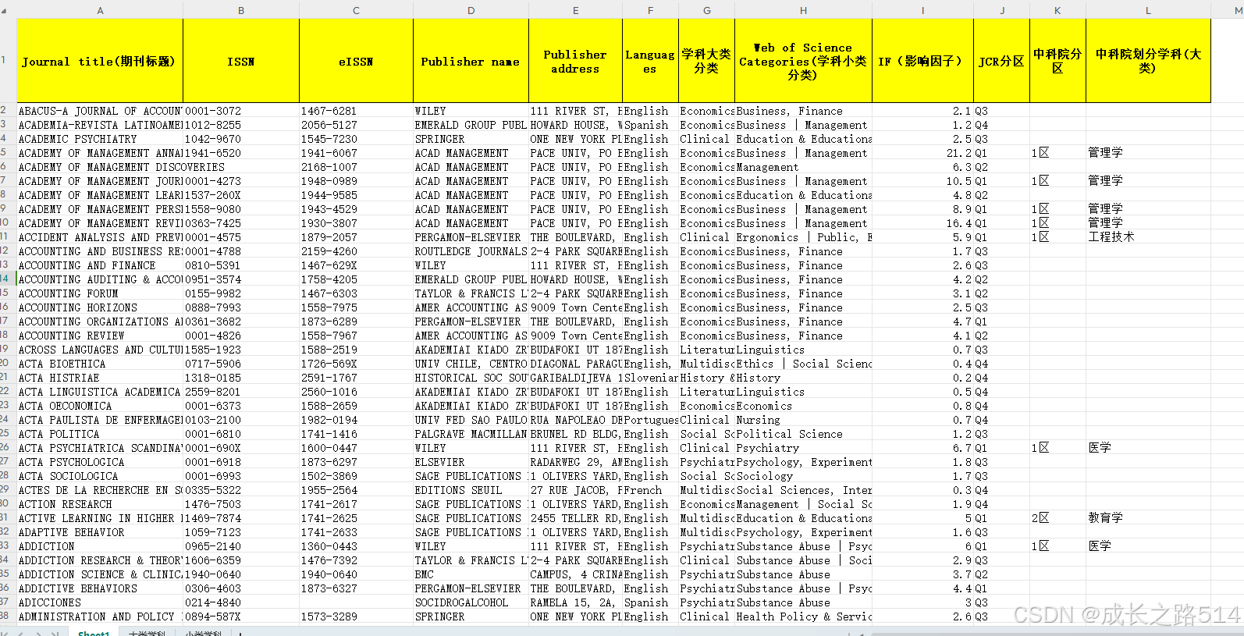Select the ADICCIONES journal cell
Image resolution: width=1244 pixels, height=636 pixels.
pos(100,602)
